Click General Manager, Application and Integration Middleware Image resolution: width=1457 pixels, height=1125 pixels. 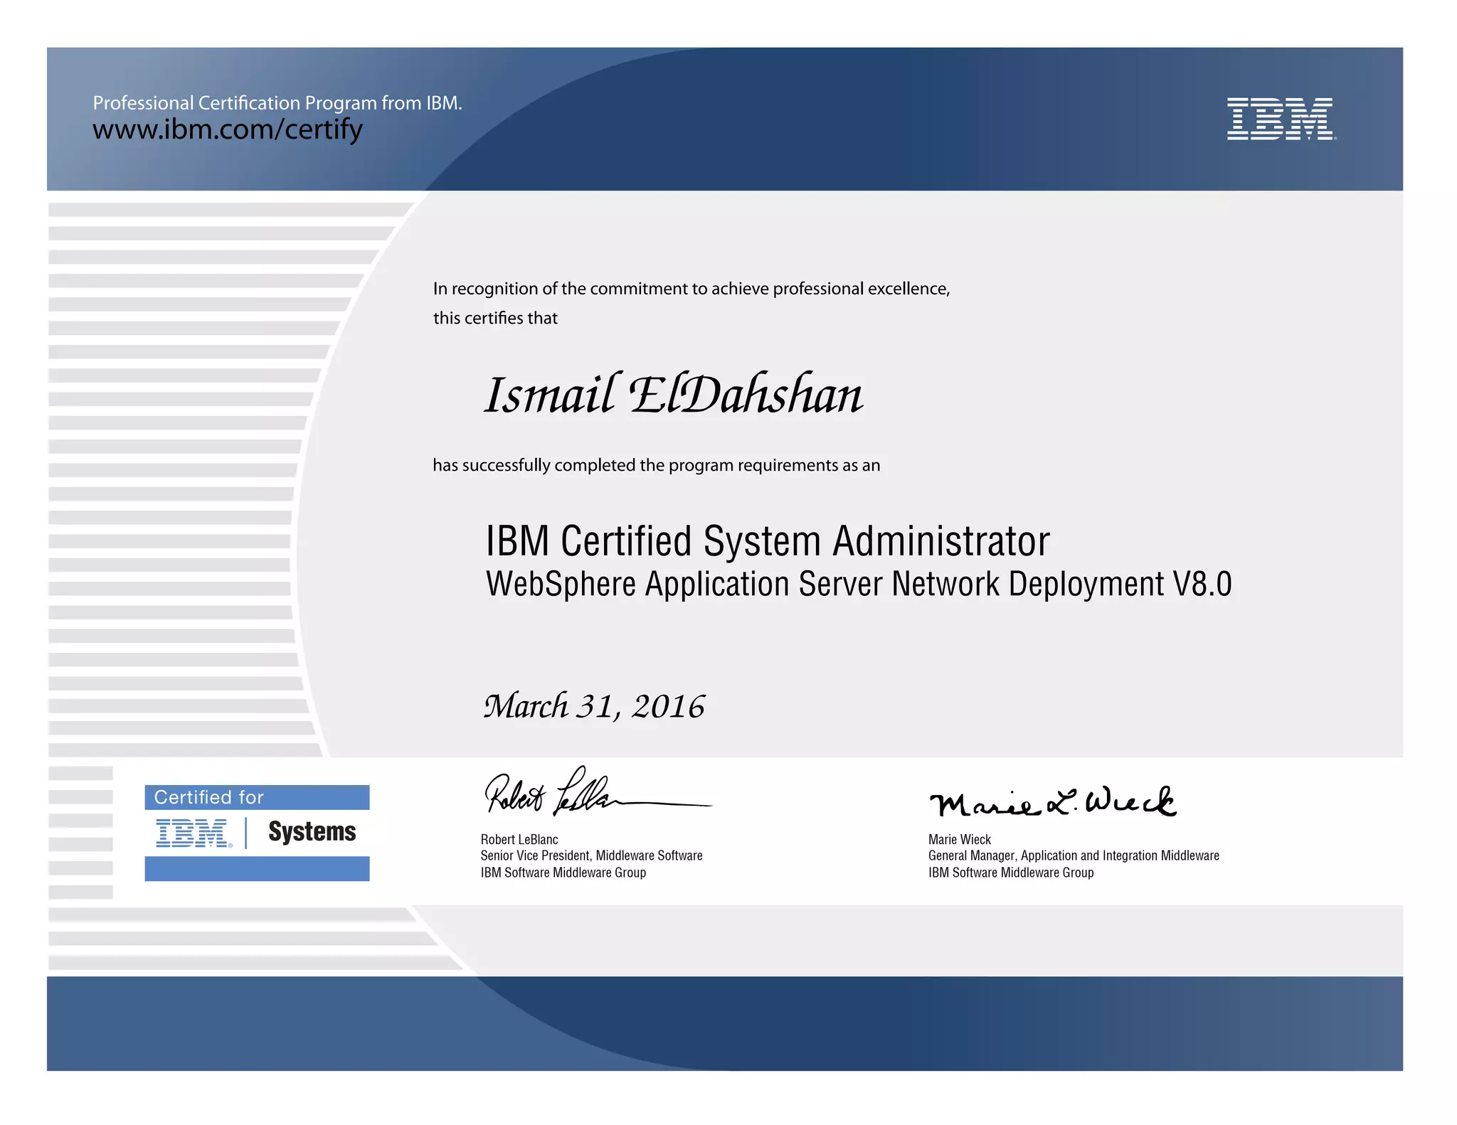[x=1073, y=856]
